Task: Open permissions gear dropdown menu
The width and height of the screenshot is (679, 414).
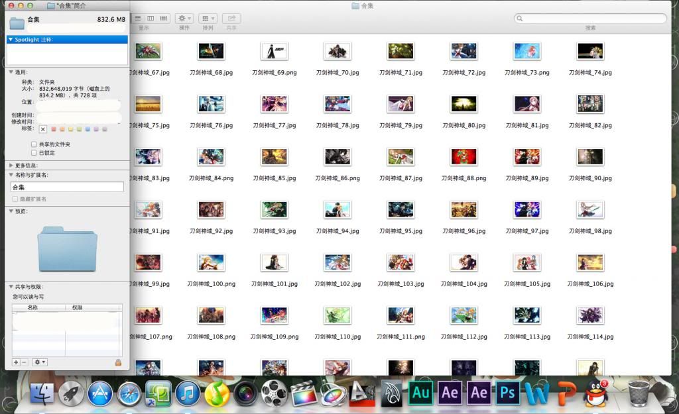Action: [x=40, y=362]
